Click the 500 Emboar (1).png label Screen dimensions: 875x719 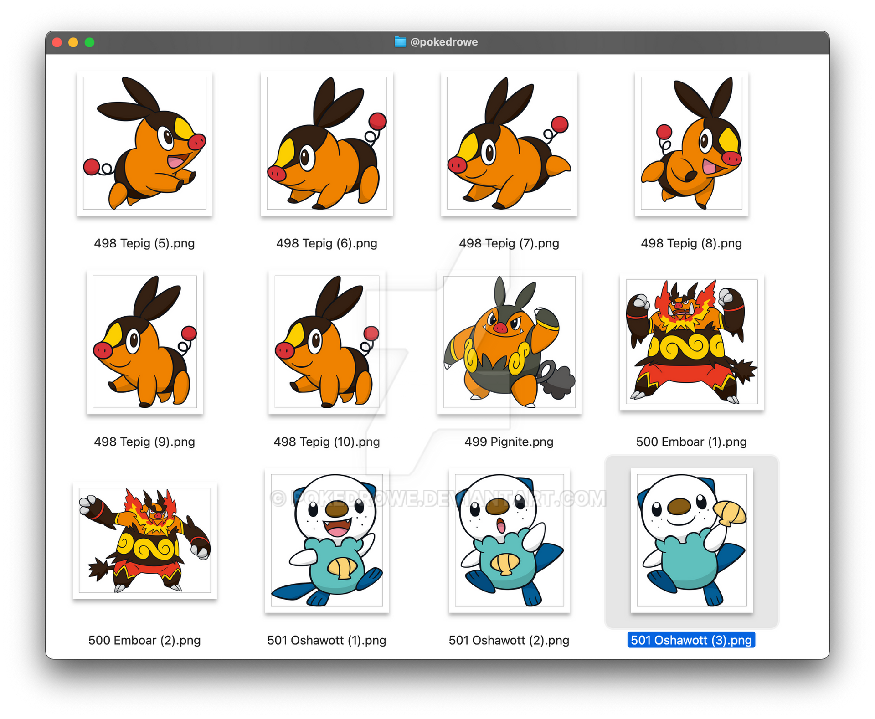(691, 442)
